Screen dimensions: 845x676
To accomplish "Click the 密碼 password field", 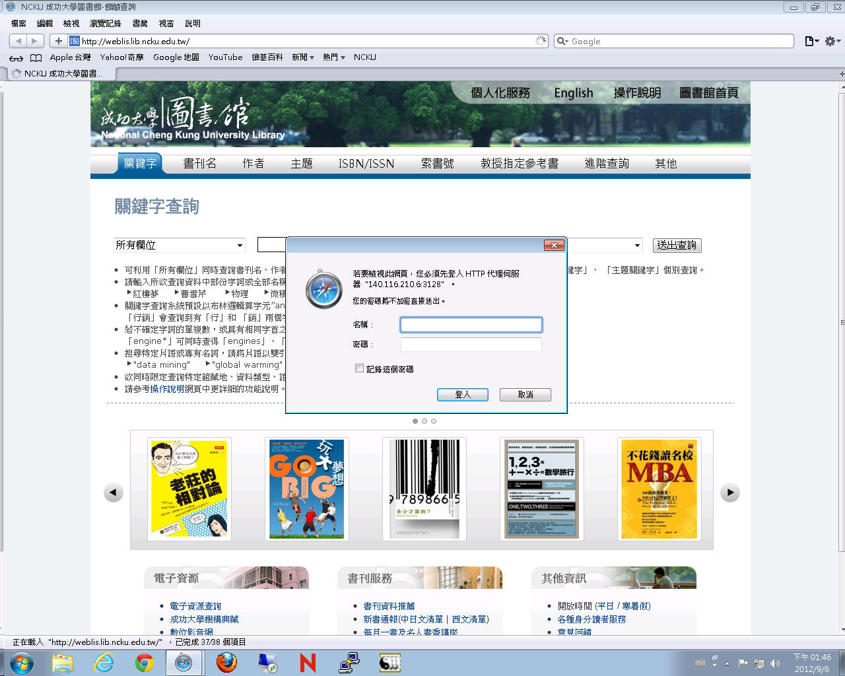I will point(471,344).
